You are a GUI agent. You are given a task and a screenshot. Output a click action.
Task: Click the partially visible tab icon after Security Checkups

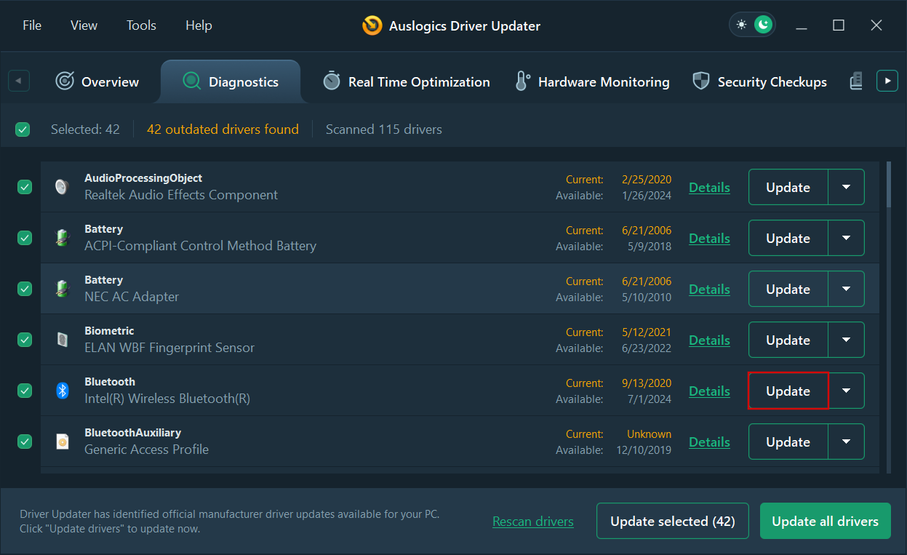point(856,81)
